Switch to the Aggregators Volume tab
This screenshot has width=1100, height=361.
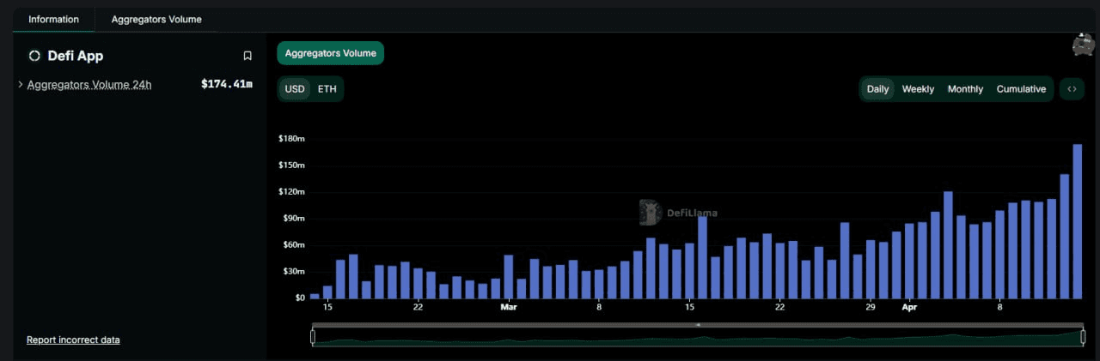coord(155,19)
